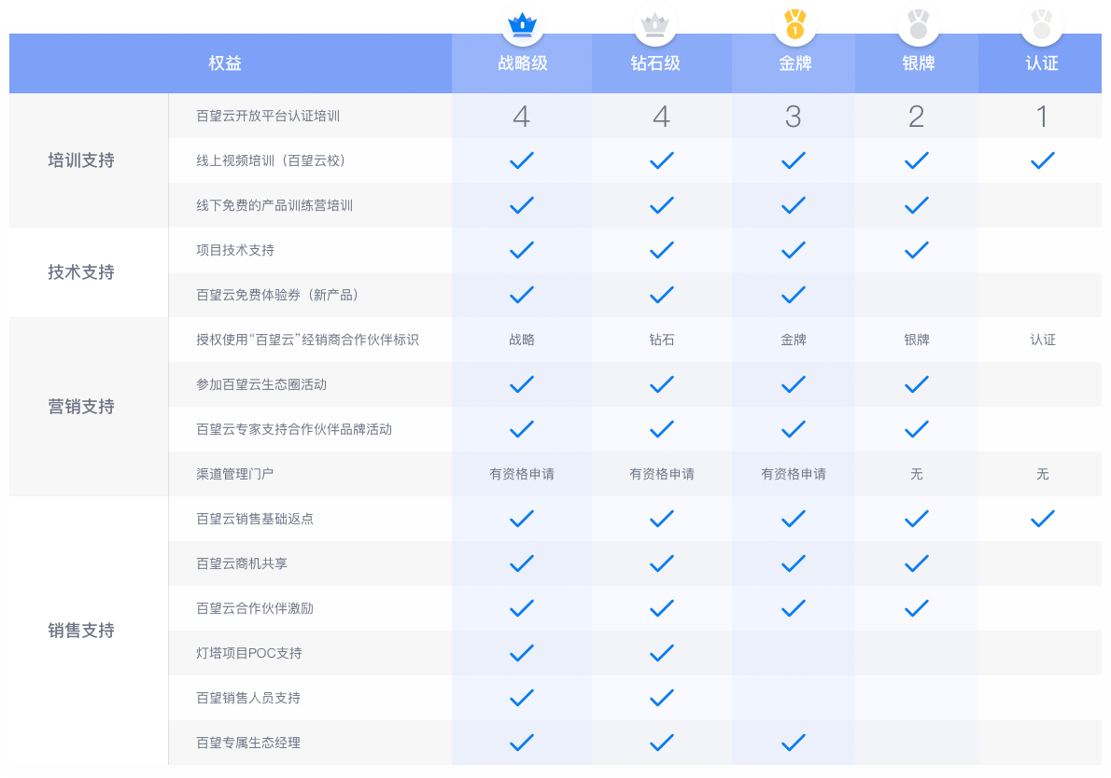The height and width of the screenshot is (778, 1111).
Task: Click the 百望云专家支持合作伙伴品牌活动 row label
Action: (294, 429)
